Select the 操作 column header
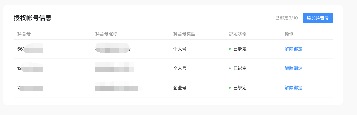 pos(289,34)
